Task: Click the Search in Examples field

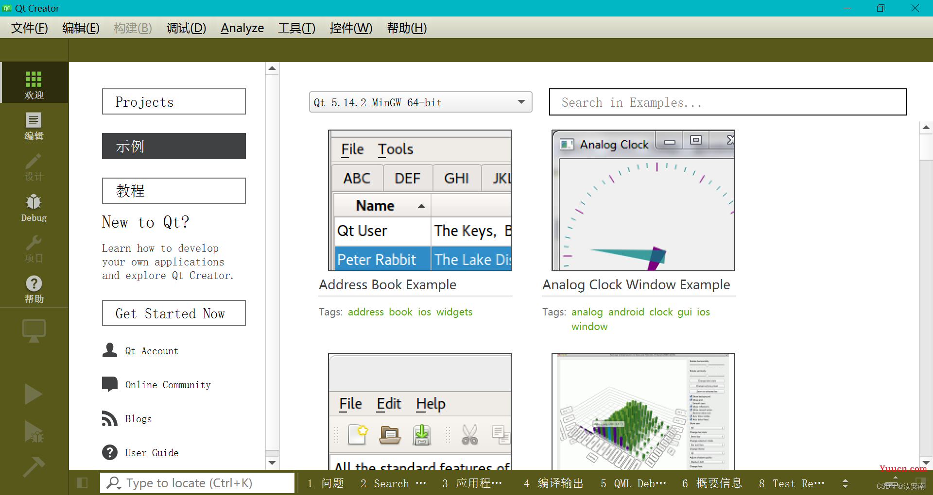Action: (727, 102)
